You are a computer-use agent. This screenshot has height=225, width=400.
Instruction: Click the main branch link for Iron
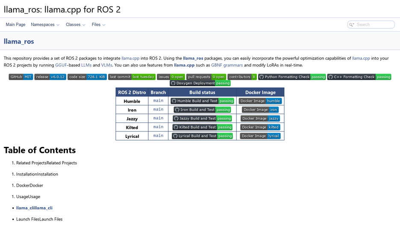coord(158,109)
